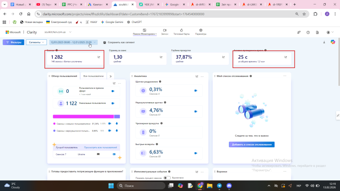Screen dimensions: 340x191
Task: Expand user overview tabs chevron
Action: pos(111,76)
